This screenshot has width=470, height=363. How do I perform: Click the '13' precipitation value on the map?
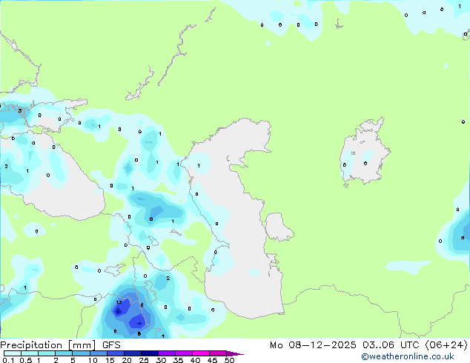point(119,302)
